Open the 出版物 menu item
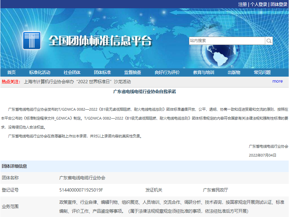 (234, 72)
